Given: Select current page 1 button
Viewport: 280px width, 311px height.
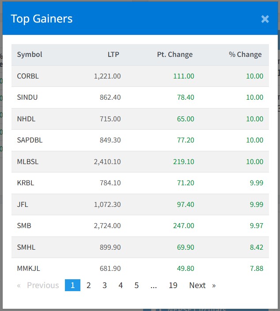Looking at the screenshot, I should [x=72, y=285].
